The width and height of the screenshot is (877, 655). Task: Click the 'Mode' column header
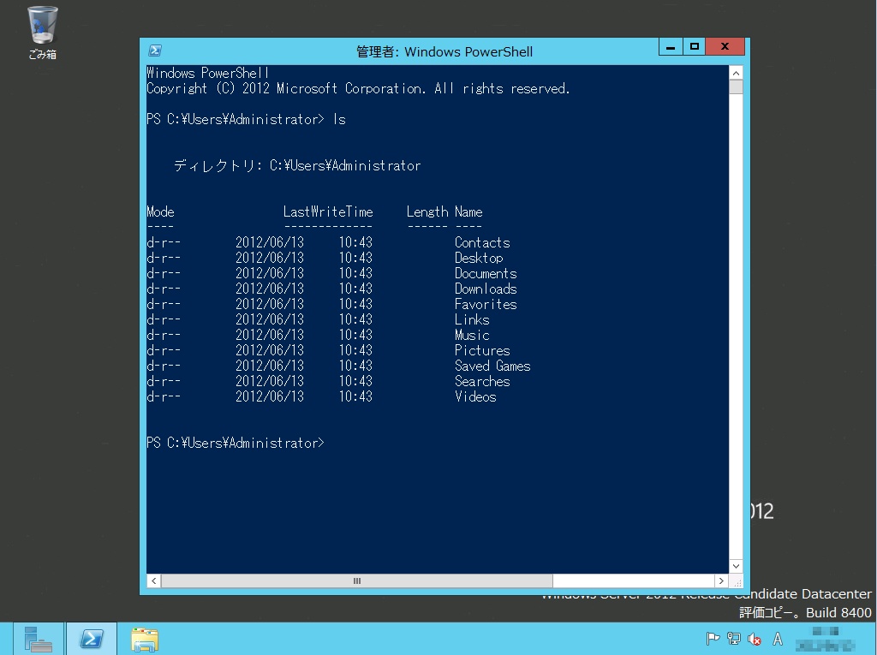pyautogui.click(x=160, y=211)
